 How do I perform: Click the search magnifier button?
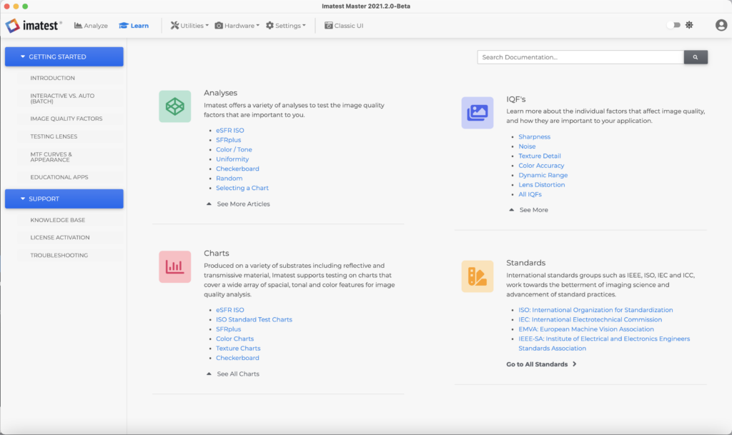(696, 57)
